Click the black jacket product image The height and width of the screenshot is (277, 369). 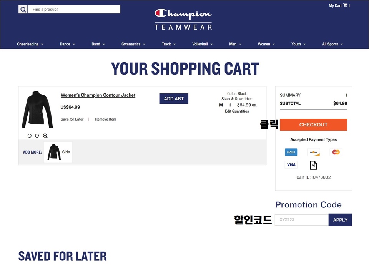[x=37, y=109]
